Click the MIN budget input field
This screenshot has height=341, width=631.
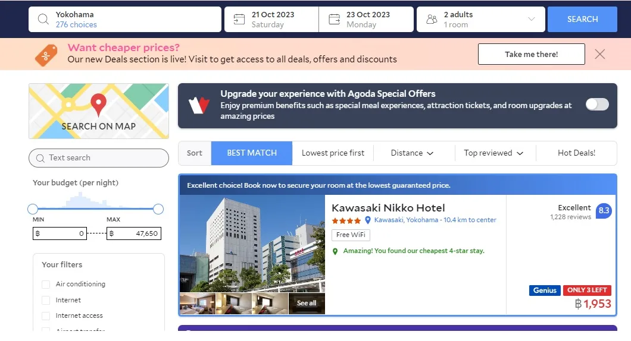(x=60, y=233)
